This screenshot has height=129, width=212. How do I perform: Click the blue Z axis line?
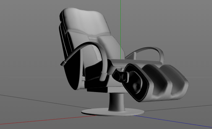pos(173,121)
